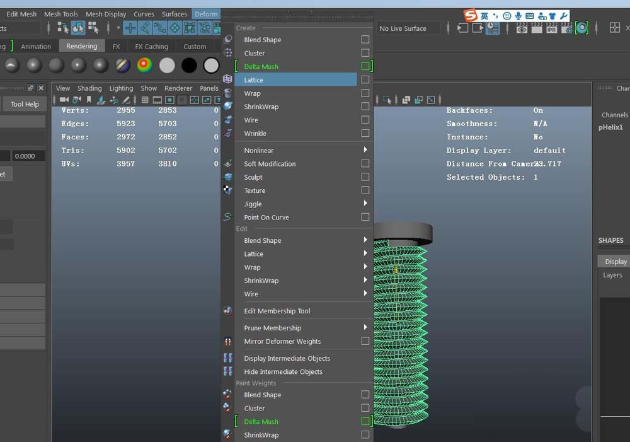Expand the Prune Membership submenu

point(365,327)
